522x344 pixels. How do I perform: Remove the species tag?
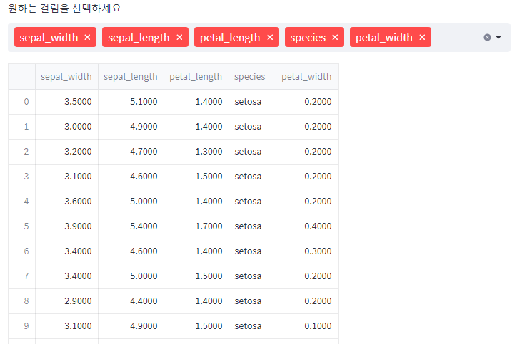click(x=335, y=37)
